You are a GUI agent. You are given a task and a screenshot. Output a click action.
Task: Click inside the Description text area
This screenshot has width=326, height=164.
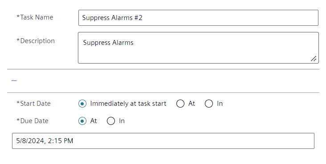pos(198,48)
